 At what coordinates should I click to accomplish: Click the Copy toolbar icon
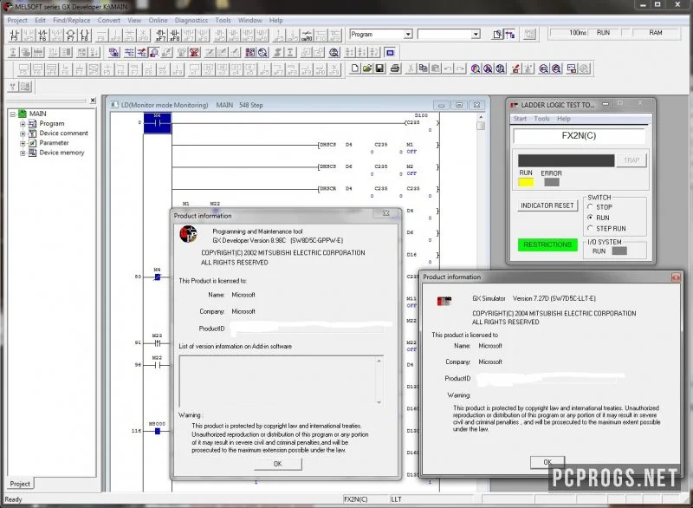(424, 68)
